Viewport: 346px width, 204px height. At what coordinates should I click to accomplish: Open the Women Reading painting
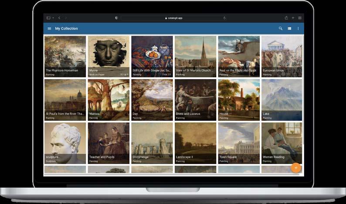click(x=282, y=143)
